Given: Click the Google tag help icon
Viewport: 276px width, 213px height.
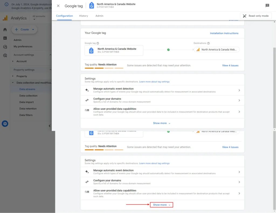Looking at the screenshot, I should pos(98,43).
